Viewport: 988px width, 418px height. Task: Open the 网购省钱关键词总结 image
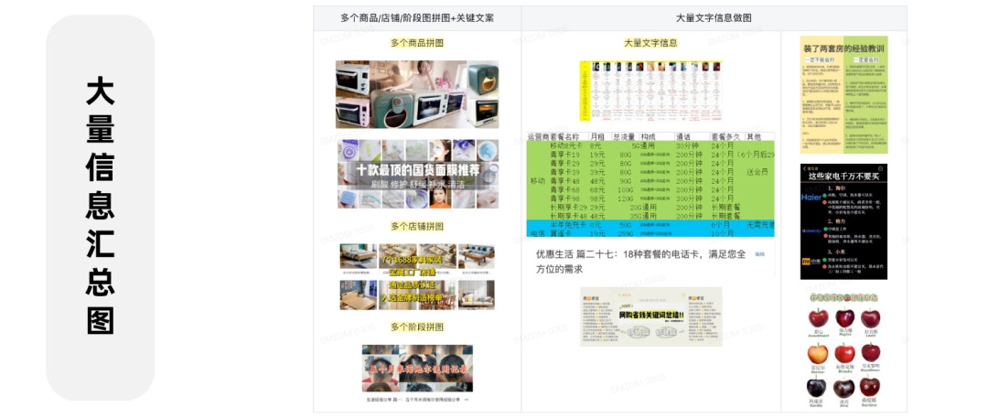pos(651,316)
